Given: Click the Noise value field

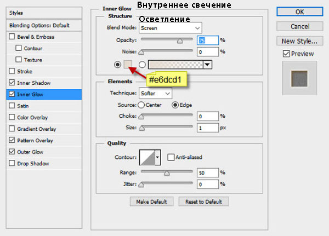Looking at the screenshot, I should [x=208, y=52].
